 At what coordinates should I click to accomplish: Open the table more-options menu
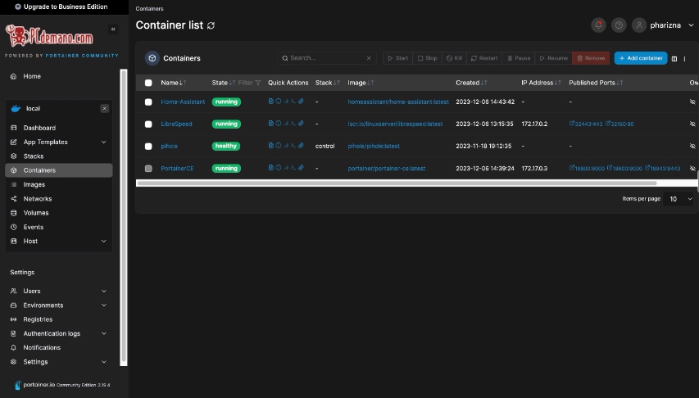pos(685,58)
